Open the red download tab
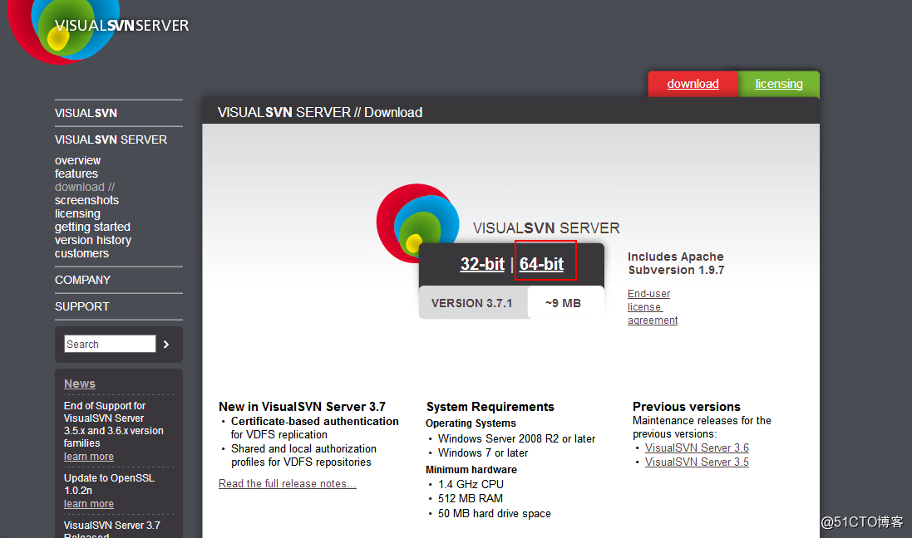The width and height of the screenshot is (912, 538). 693,84
